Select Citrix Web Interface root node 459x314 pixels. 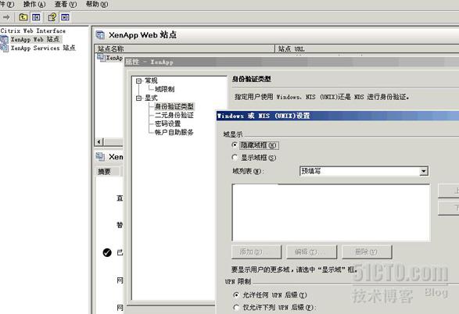tap(33, 30)
